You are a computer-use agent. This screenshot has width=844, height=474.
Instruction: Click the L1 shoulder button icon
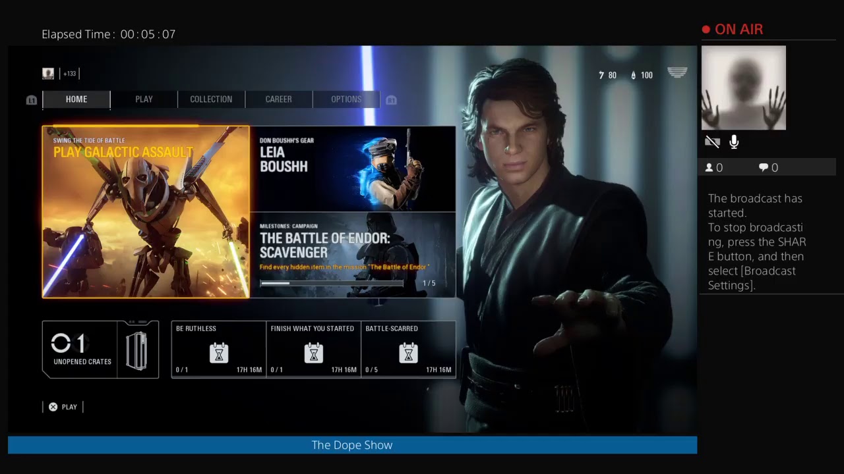click(31, 100)
